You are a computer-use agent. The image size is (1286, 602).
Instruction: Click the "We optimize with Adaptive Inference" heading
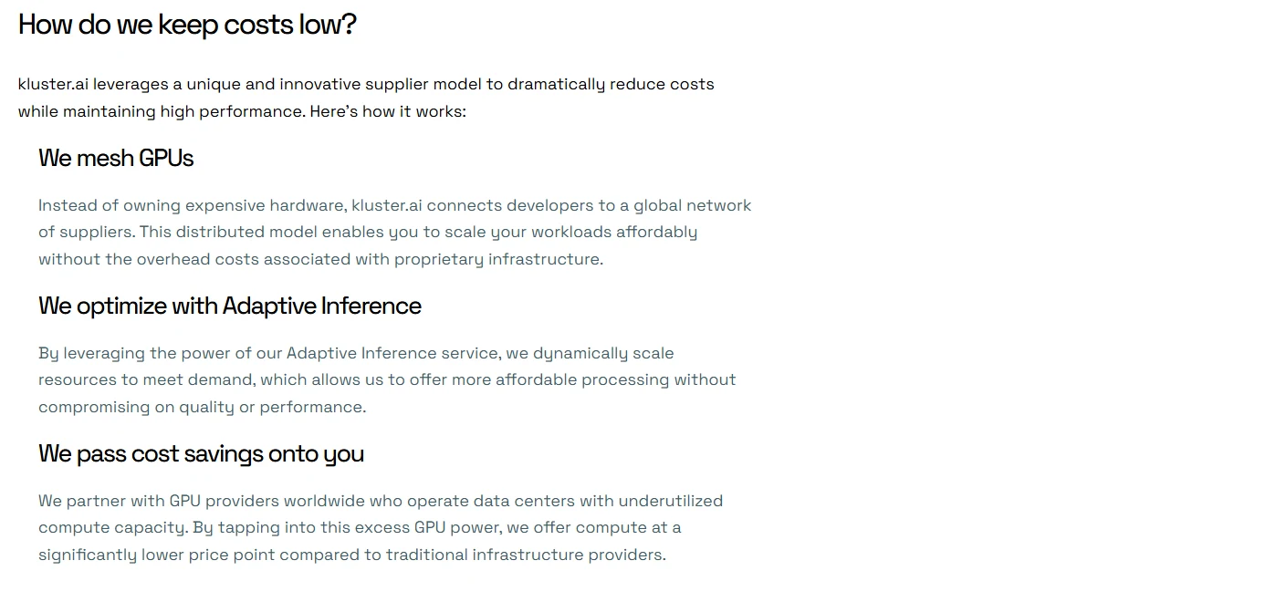click(x=230, y=306)
